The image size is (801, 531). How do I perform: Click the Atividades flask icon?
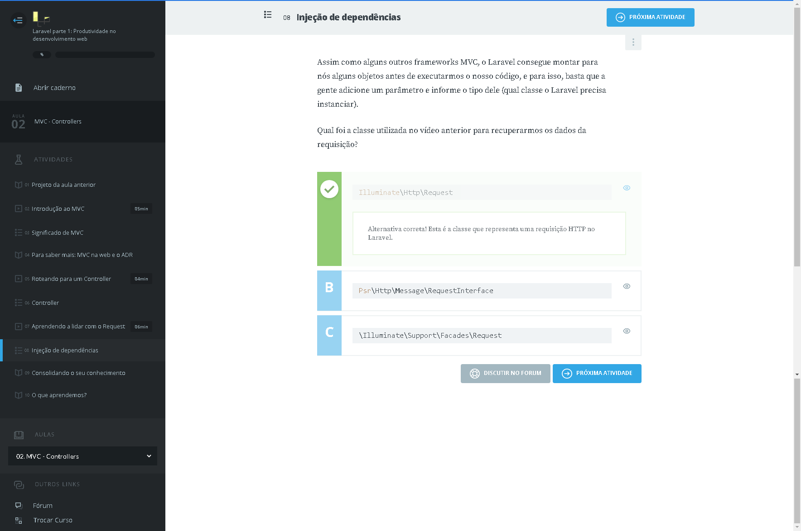pyautogui.click(x=19, y=160)
